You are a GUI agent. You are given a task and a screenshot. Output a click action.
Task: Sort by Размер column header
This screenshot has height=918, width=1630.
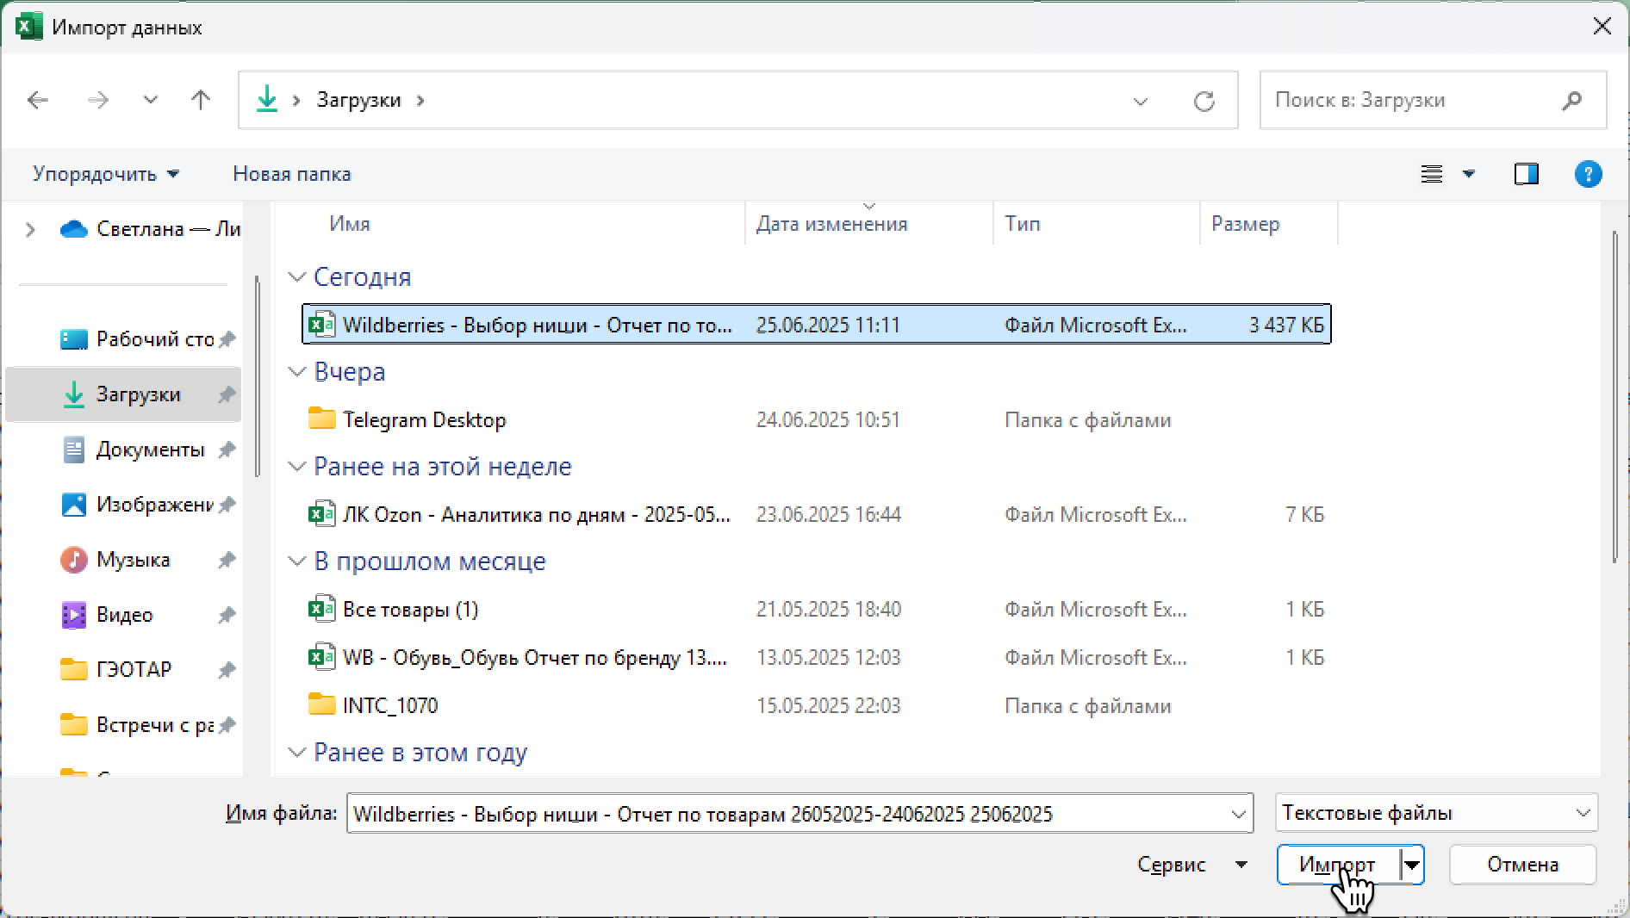point(1245,224)
